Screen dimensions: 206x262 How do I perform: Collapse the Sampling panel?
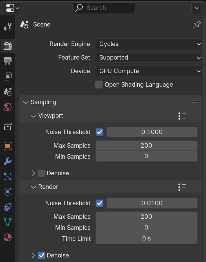(x=26, y=102)
